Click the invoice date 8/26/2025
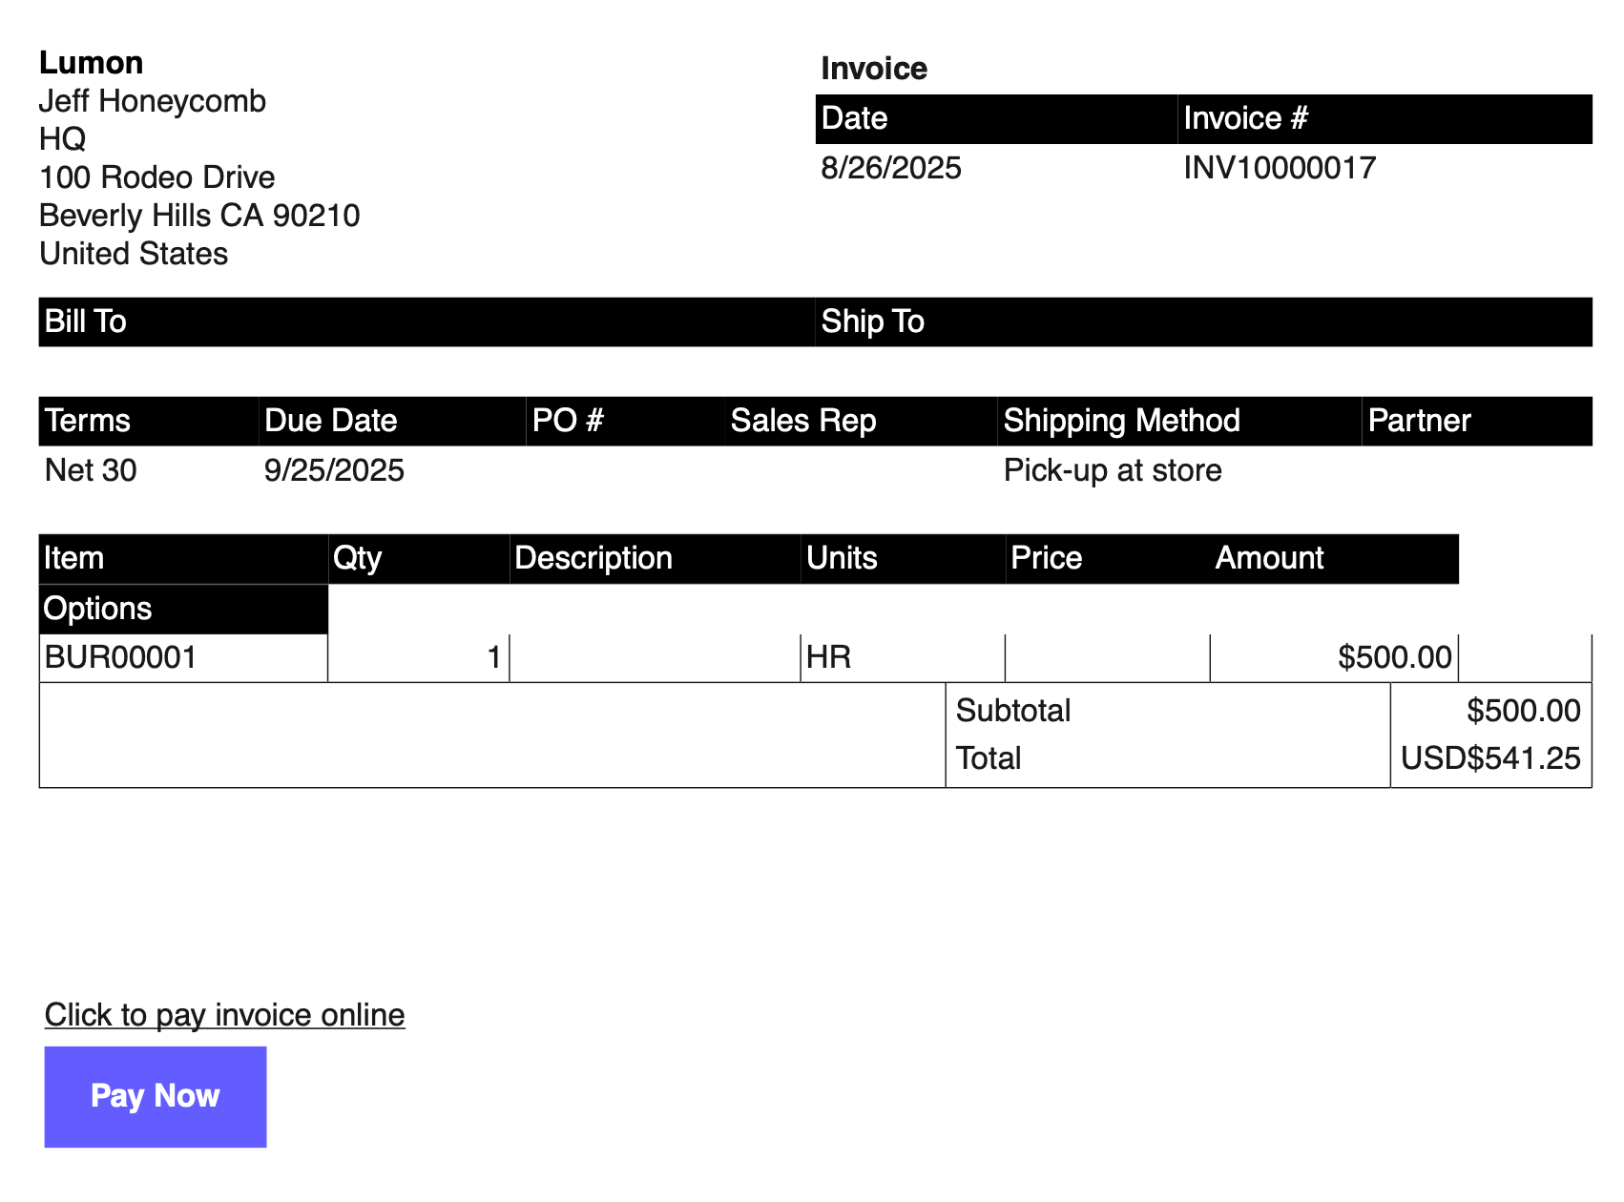Image resolution: width=1624 pixels, height=1202 pixels. pyautogui.click(x=889, y=168)
